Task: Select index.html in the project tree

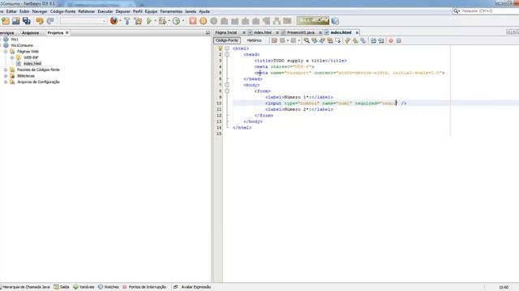Action: [32, 64]
